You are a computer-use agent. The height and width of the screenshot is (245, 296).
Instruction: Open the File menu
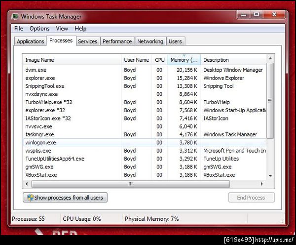pyautogui.click(x=19, y=29)
